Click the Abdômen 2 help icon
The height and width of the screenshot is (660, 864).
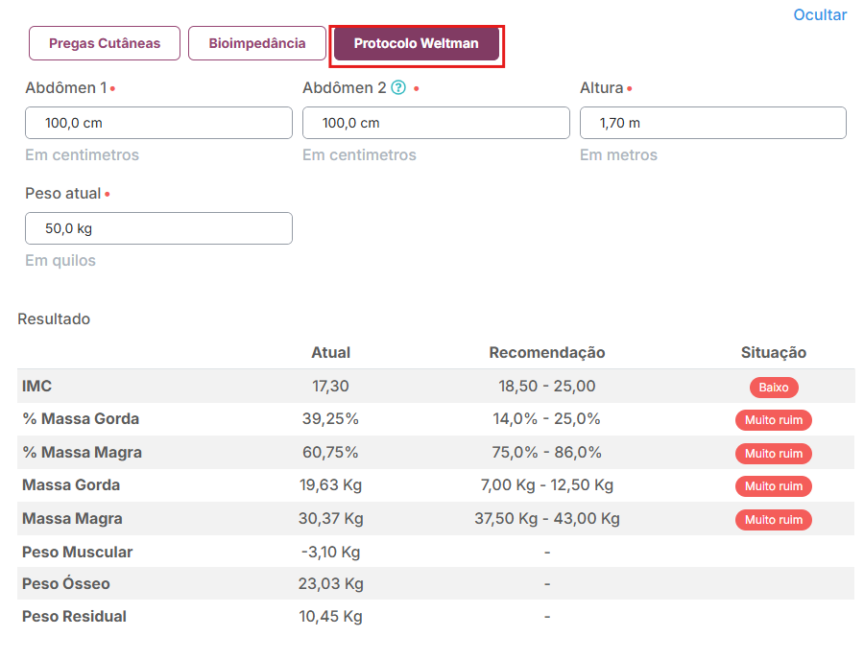pos(398,87)
